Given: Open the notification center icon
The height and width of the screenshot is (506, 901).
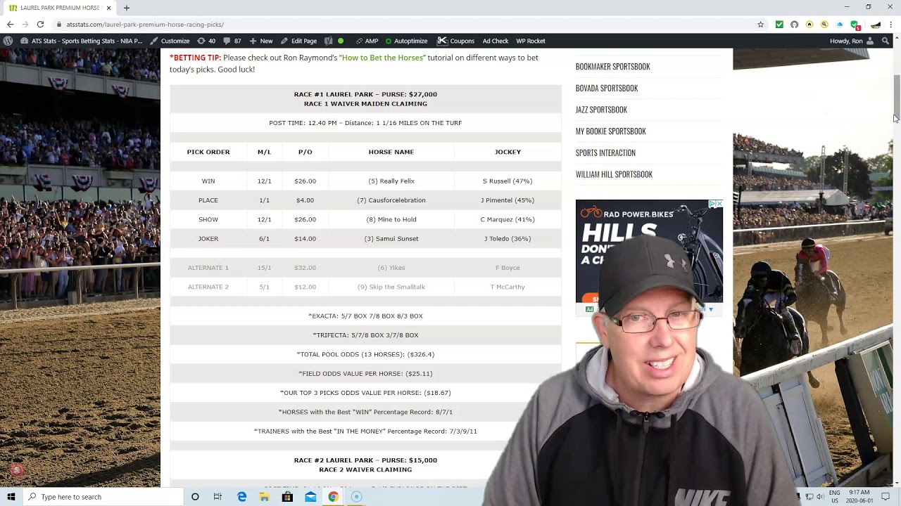Looking at the screenshot, I should pyautogui.click(x=886, y=497).
